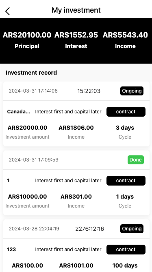Select the ARS5543.40 Income total

click(x=125, y=35)
